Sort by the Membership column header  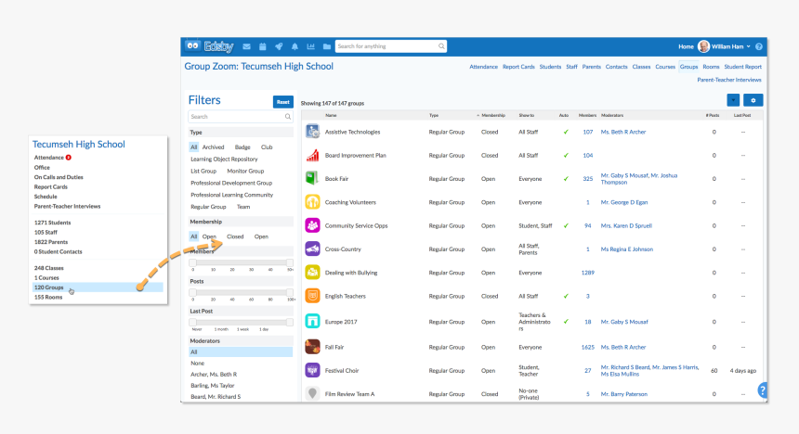(x=492, y=115)
